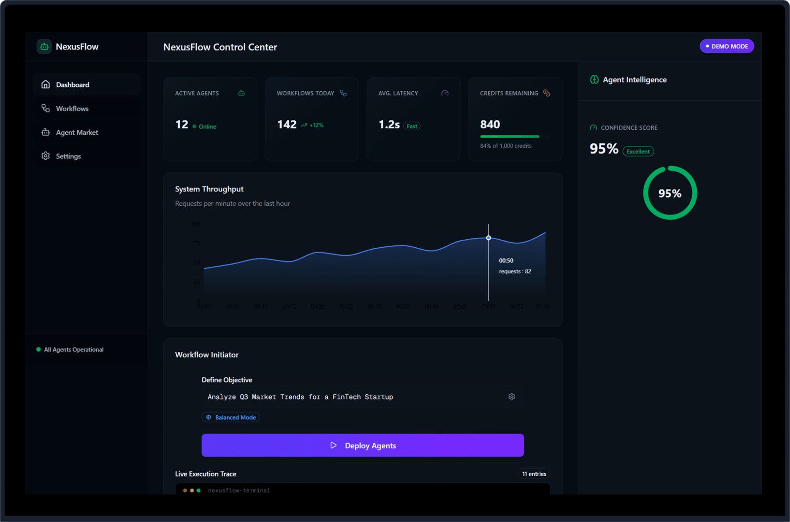790x522 pixels.
Task: Click the gauge icon on the Avg. Latency card
Action: (x=445, y=93)
